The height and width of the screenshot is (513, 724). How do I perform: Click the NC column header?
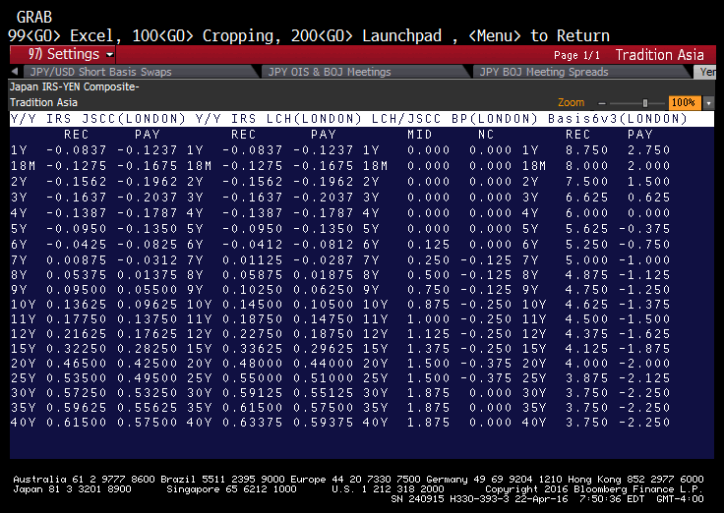coord(486,135)
